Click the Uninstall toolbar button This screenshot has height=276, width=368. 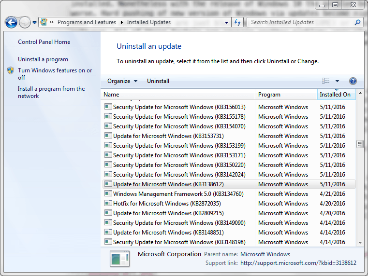coord(158,81)
